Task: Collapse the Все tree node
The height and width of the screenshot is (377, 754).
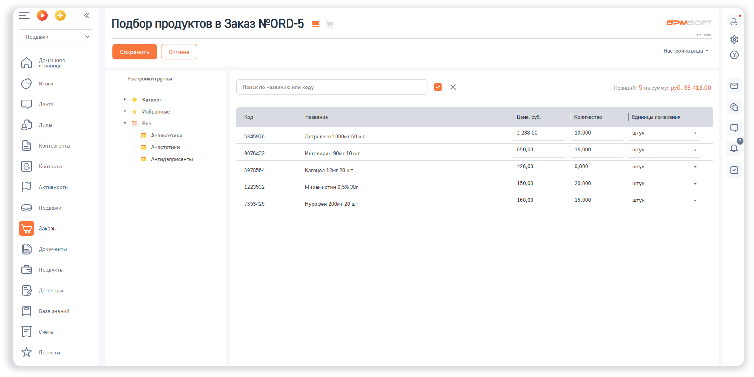Action: coord(125,124)
